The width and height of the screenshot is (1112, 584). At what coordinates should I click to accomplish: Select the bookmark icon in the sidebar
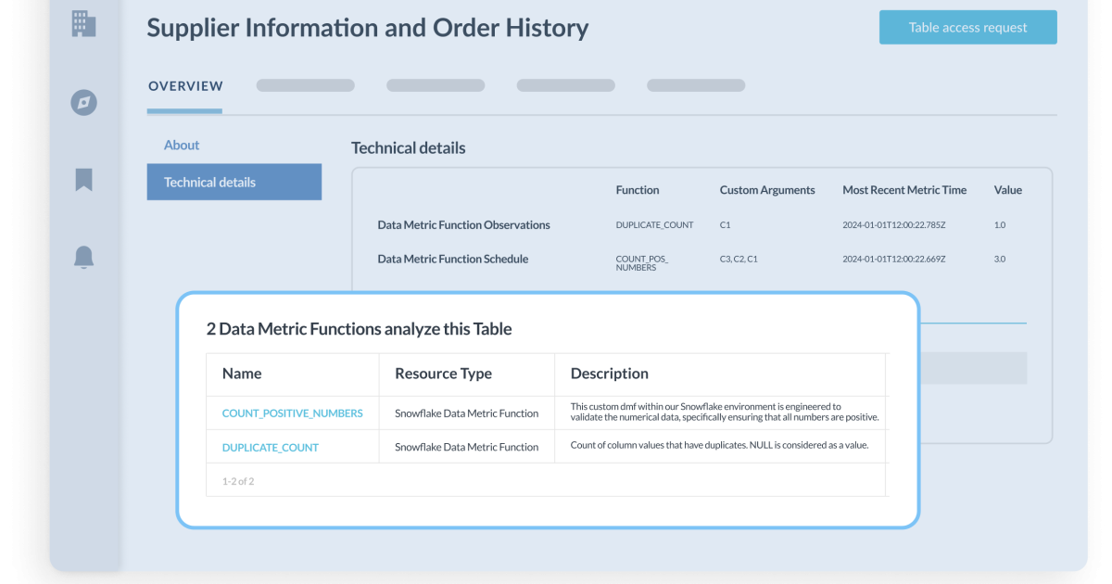84,180
